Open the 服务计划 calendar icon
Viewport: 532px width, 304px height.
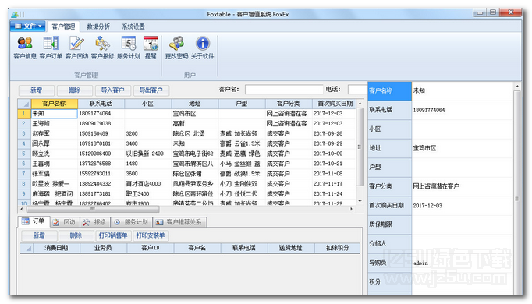click(x=129, y=48)
